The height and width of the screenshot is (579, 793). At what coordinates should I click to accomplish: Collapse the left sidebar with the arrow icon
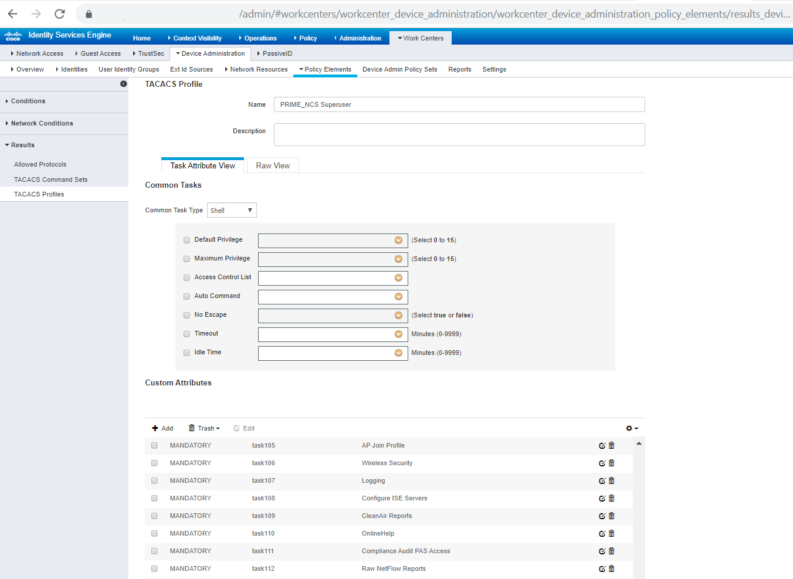point(123,84)
